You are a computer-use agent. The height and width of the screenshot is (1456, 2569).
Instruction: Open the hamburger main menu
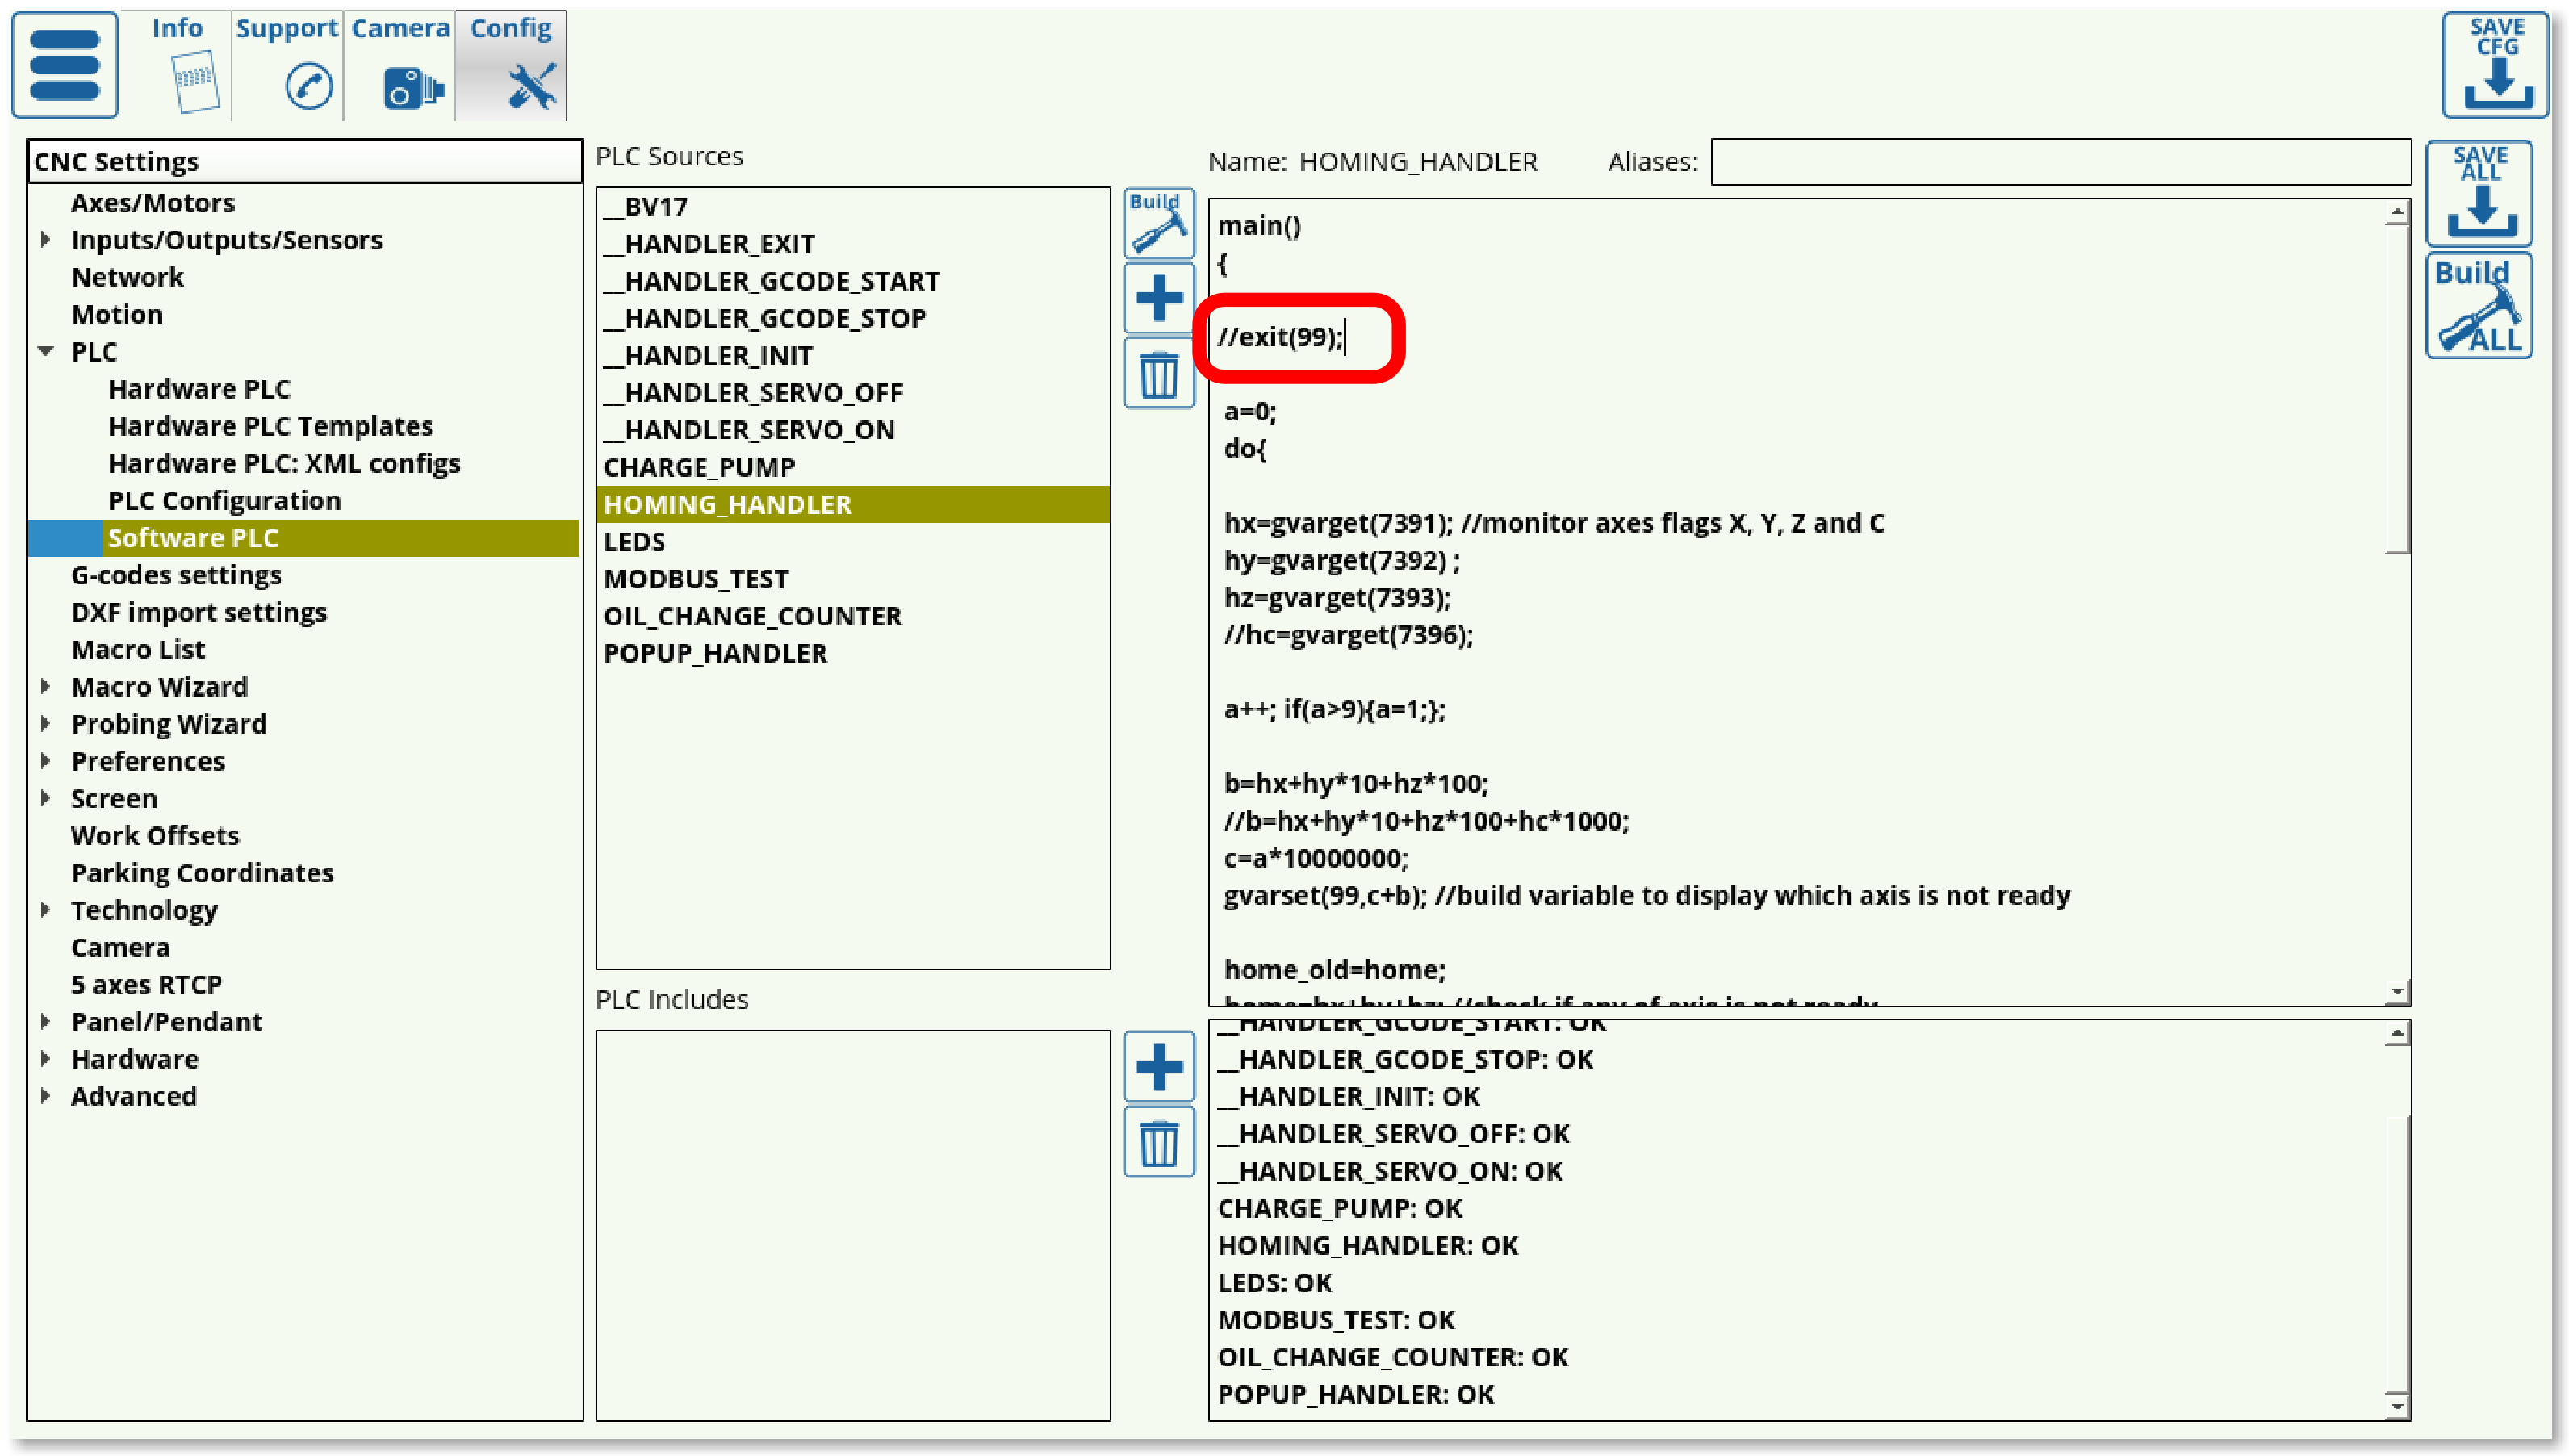(65, 65)
